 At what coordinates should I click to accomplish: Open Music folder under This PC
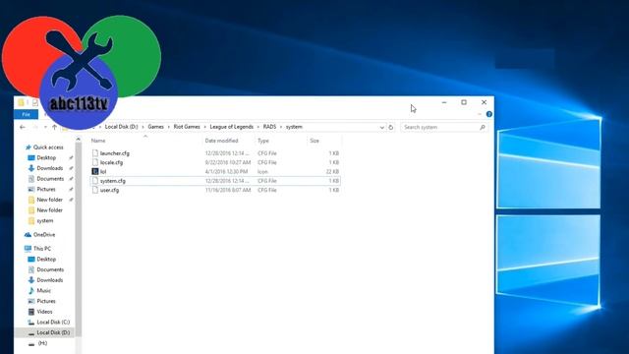(43, 291)
